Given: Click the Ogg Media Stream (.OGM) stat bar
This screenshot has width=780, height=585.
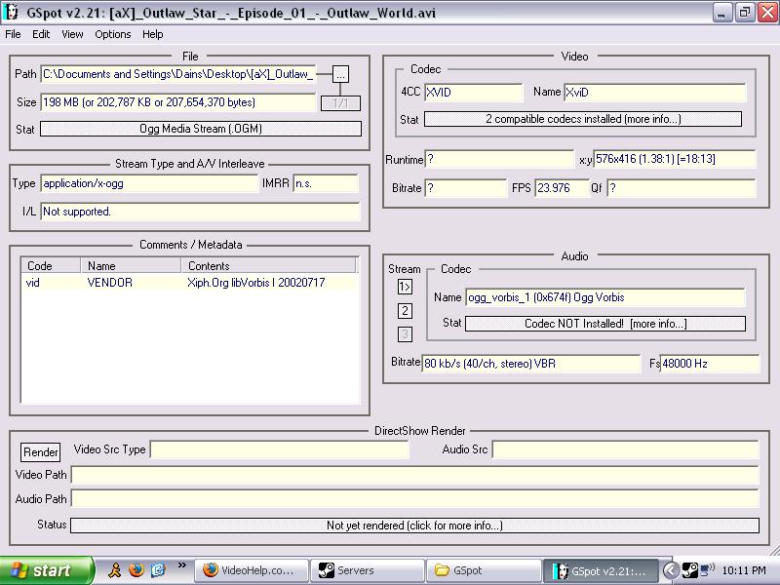Looking at the screenshot, I should pyautogui.click(x=201, y=129).
